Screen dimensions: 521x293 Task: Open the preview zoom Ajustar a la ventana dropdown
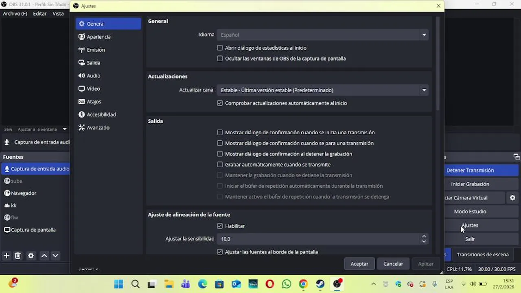(x=42, y=129)
